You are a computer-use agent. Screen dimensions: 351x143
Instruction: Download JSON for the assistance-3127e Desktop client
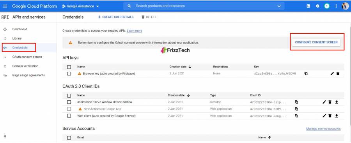(x=337, y=102)
